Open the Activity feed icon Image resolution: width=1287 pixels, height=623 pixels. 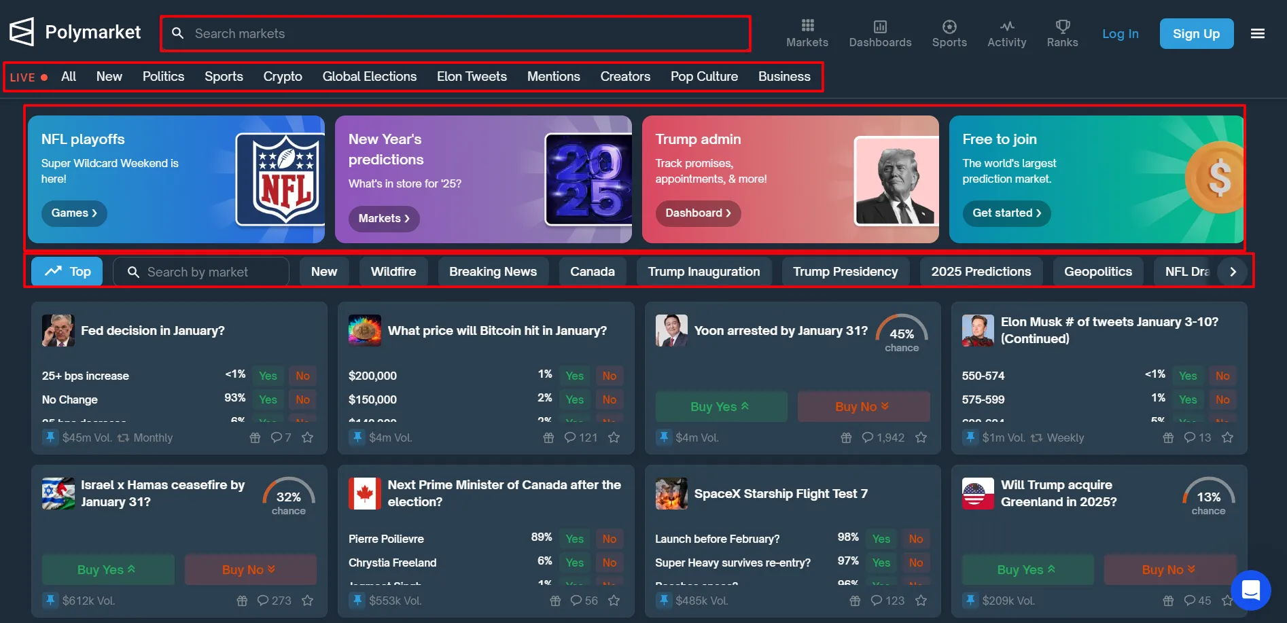click(x=1006, y=33)
